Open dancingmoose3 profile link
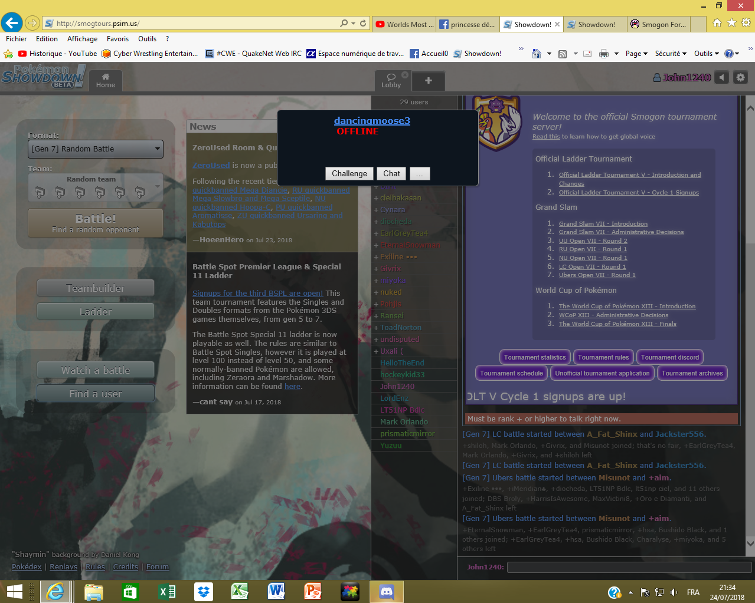 (x=372, y=121)
